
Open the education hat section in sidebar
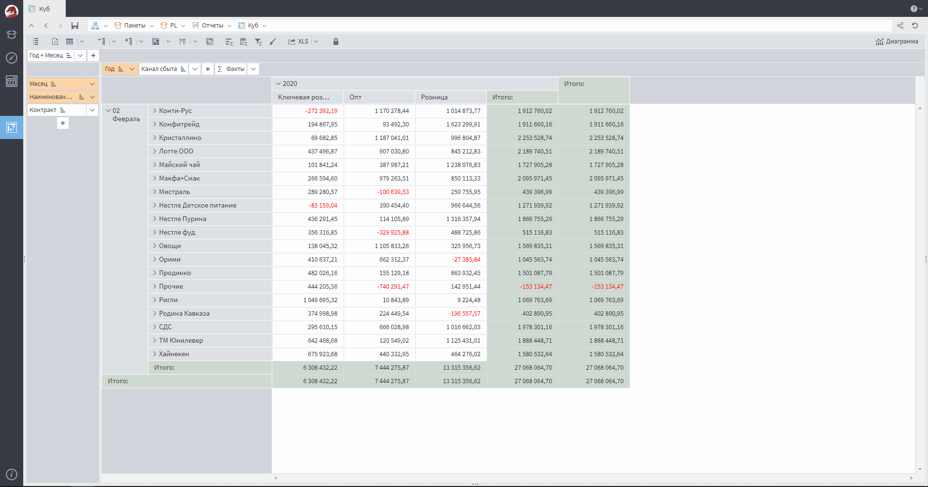coord(12,35)
